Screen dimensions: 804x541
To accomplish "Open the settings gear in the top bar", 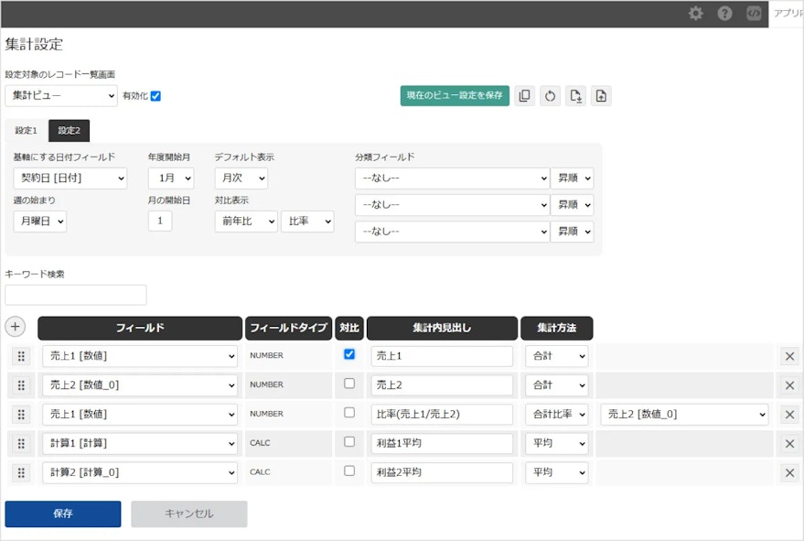I will point(695,14).
